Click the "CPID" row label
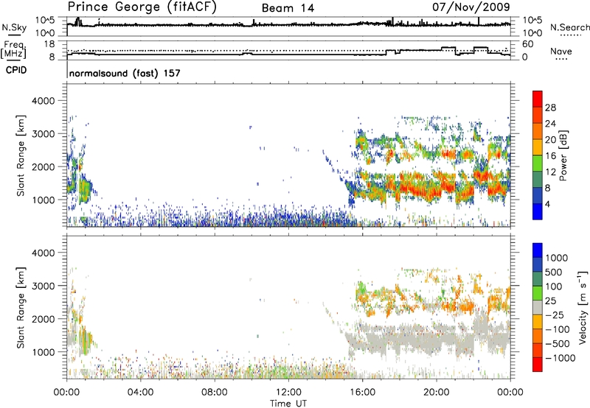Screen dimensions: 590x408 tap(16, 70)
